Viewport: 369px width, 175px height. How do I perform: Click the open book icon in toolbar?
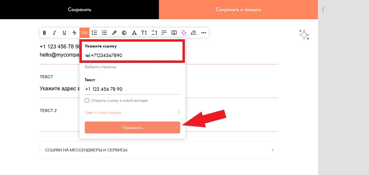click(x=174, y=33)
